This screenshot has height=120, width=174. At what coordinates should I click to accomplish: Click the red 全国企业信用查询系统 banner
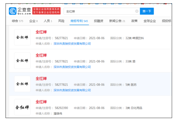[x=46, y=11]
